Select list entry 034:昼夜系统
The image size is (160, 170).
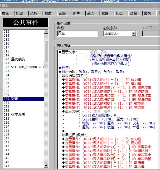(23, 114)
